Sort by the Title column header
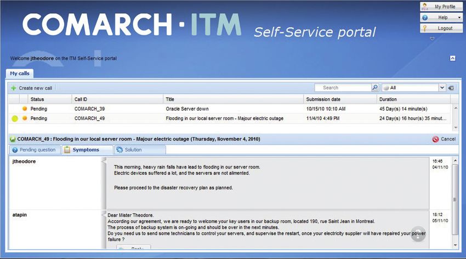Image resolution: width=466 pixels, height=259 pixels. pos(234,99)
